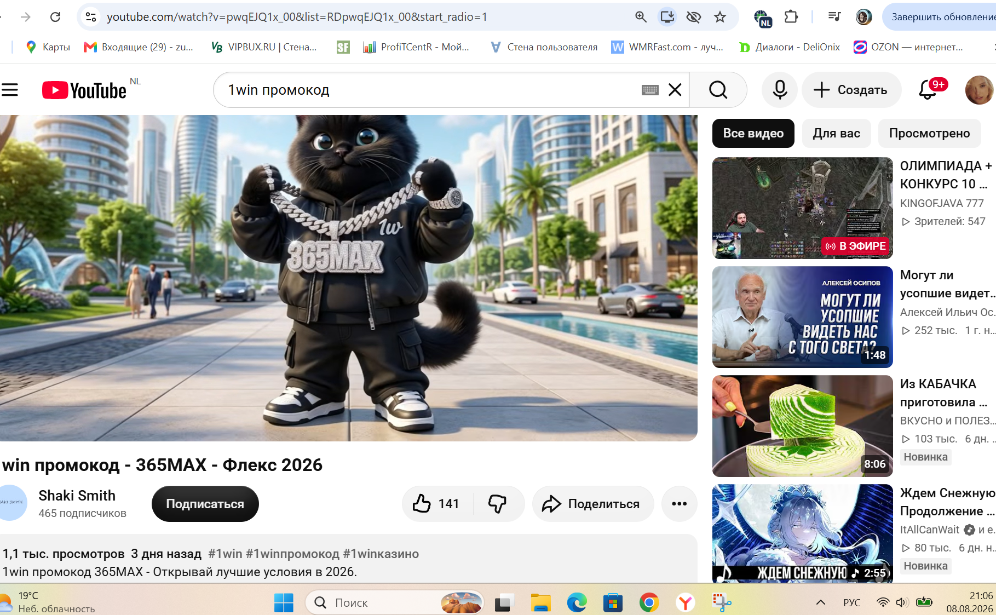
Task: Click the video player with the black cat
Action: (x=349, y=278)
